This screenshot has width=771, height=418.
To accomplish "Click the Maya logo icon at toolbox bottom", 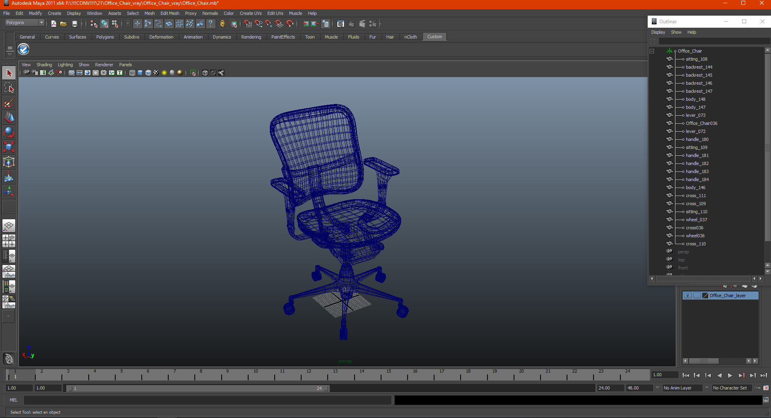I will (x=9, y=358).
